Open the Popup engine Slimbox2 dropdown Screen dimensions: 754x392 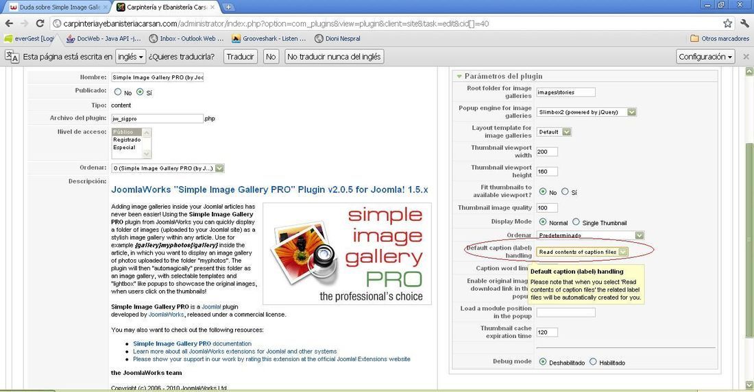pos(586,112)
